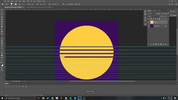Select the Rectangular Marquee tool

click(2, 12)
